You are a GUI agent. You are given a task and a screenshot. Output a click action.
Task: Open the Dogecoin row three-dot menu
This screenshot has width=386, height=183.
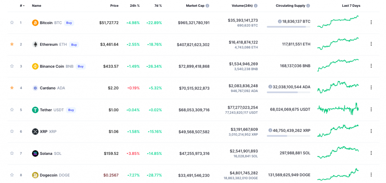click(371, 175)
